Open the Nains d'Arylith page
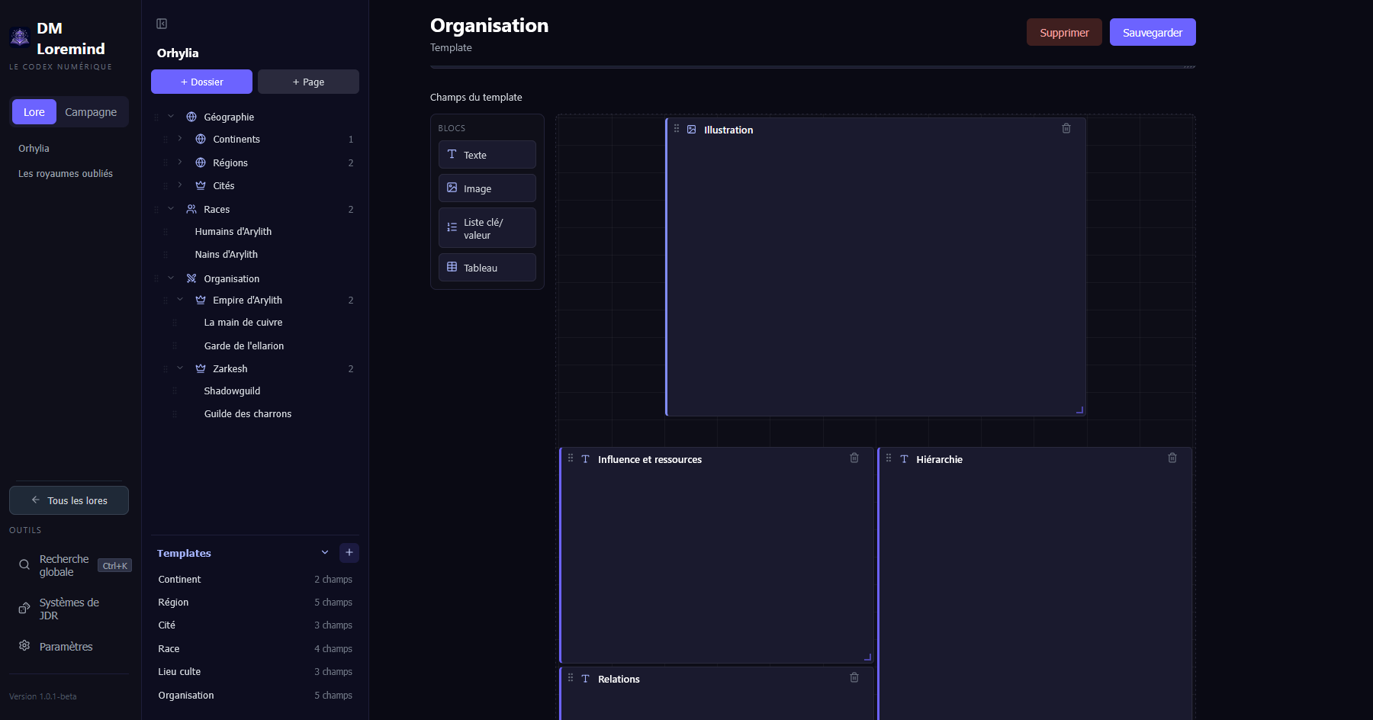The width and height of the screenshot is (1373, 720). click(x=227, y=255)
